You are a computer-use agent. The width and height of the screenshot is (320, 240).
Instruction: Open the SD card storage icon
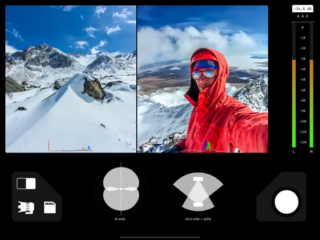pos(50,208)
